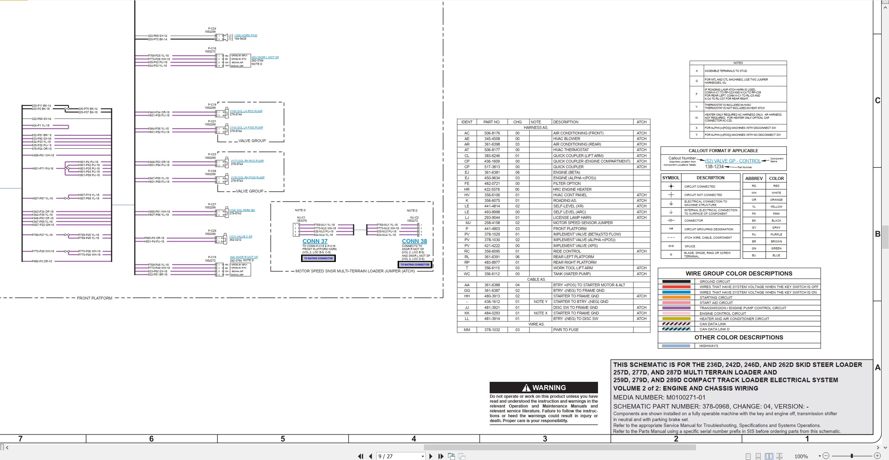
Task: Open the (165) HORN FWD link
Action: click(x=246, y=35)
